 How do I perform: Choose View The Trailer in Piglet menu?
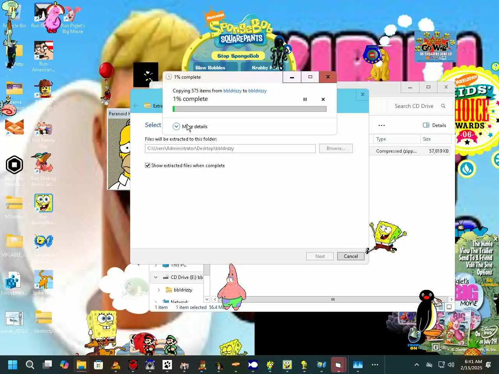476,251
